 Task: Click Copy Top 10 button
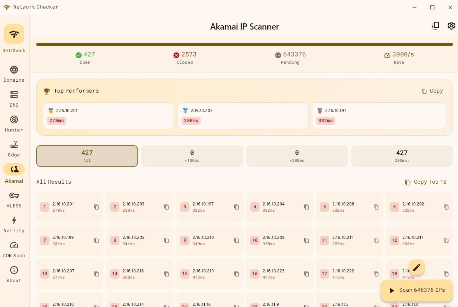[426, 182]
